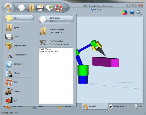Click empty area of the templates list box
Viewport: 146px width, 115px height.
pyautogui.click(x=56, y=78)
